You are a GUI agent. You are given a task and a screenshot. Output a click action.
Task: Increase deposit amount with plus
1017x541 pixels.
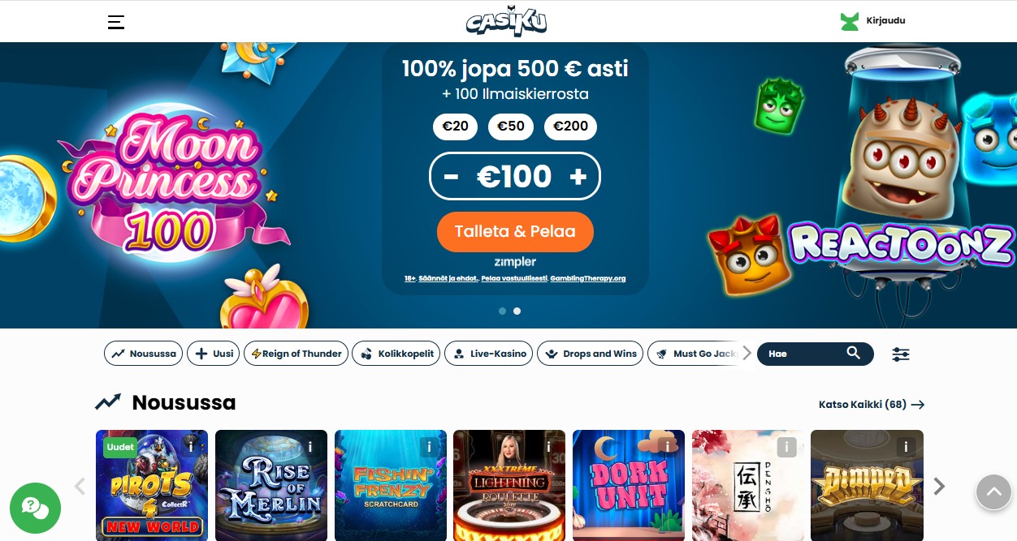click(578, 177)
